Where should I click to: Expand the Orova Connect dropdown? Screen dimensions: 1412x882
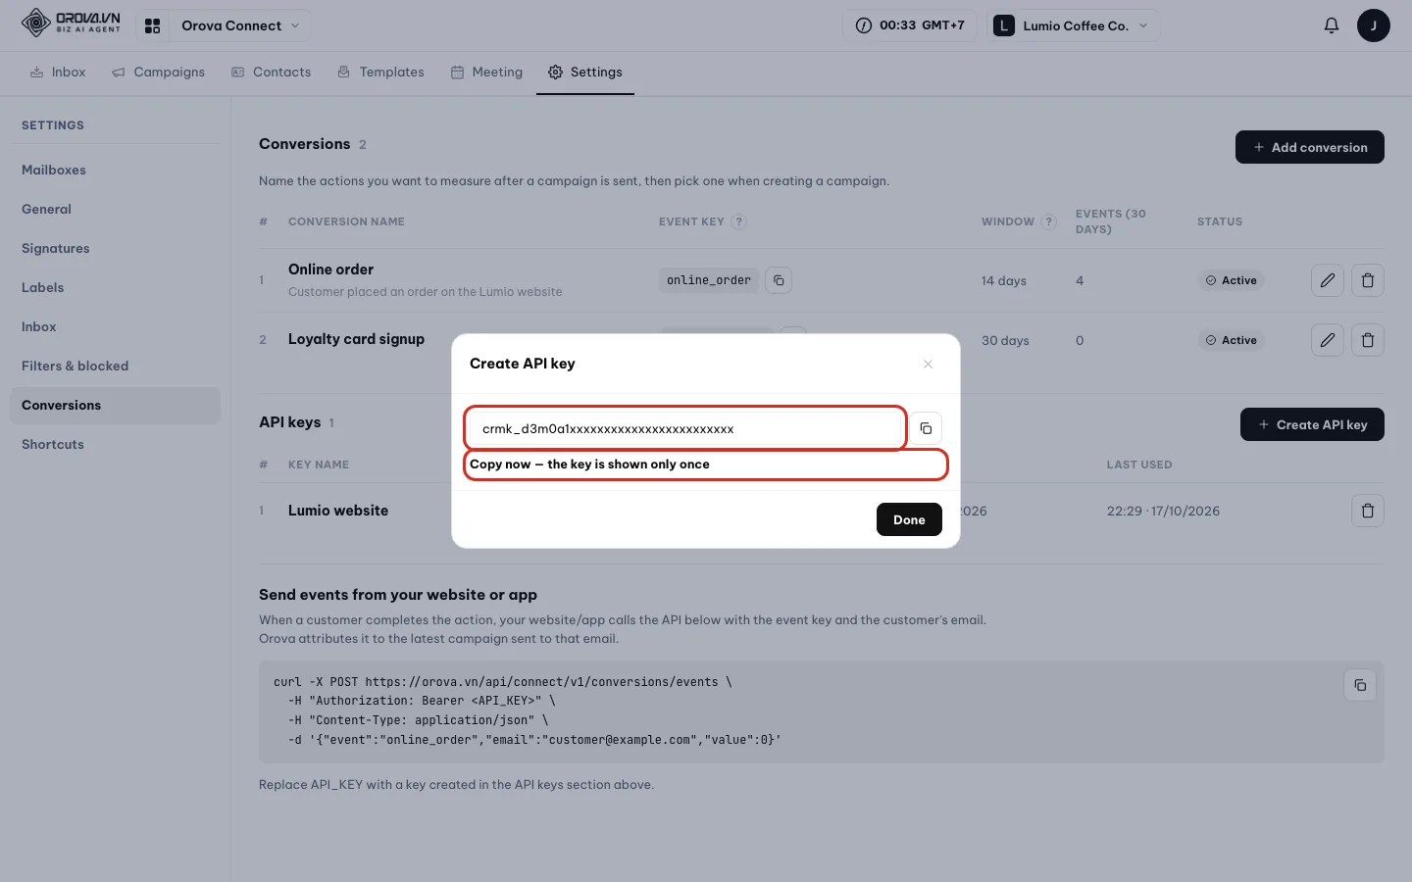240,25
